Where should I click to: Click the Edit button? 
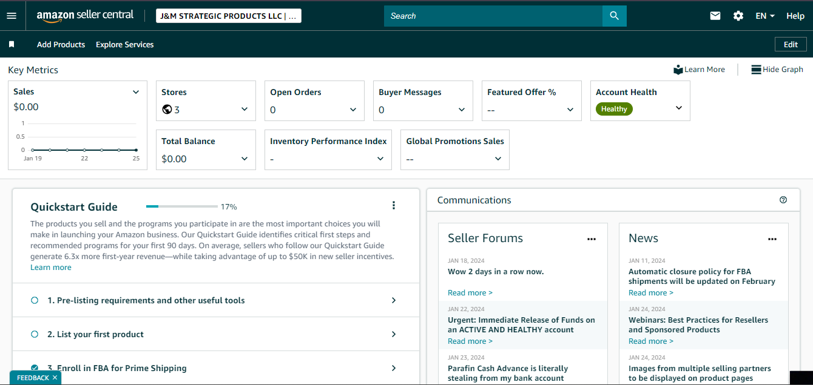(791, 44)
